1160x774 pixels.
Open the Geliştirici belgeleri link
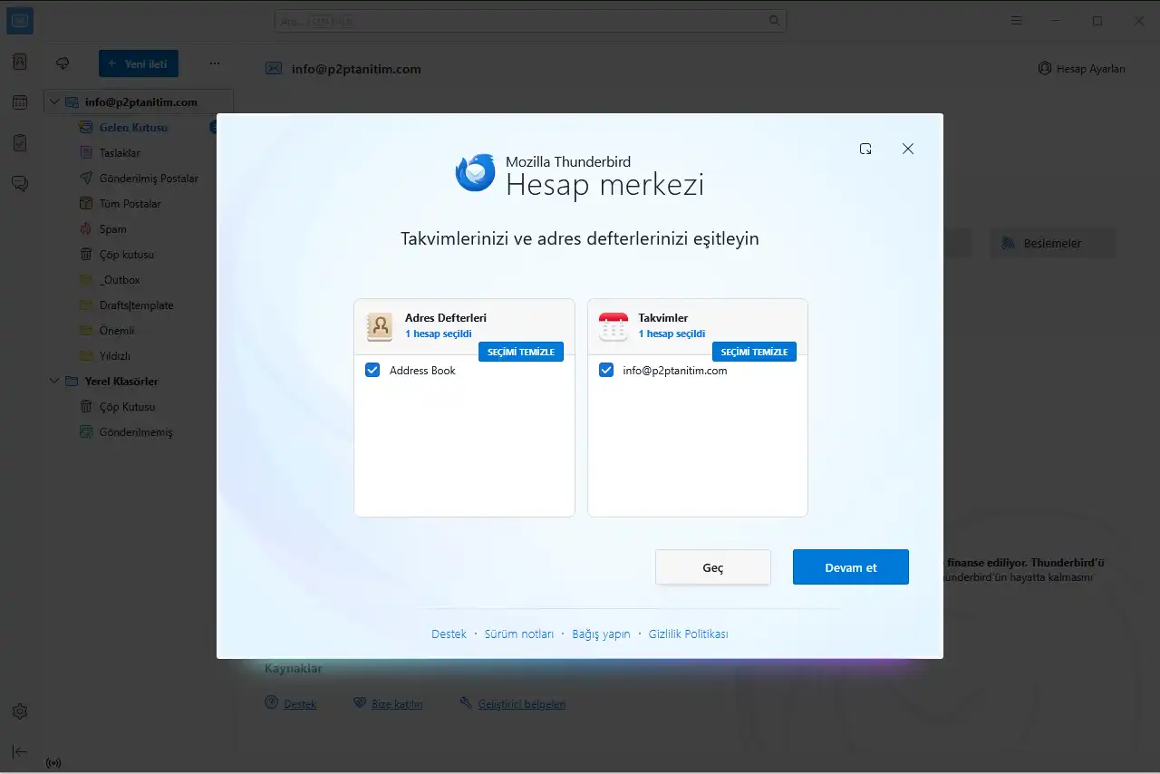point(522,704)
